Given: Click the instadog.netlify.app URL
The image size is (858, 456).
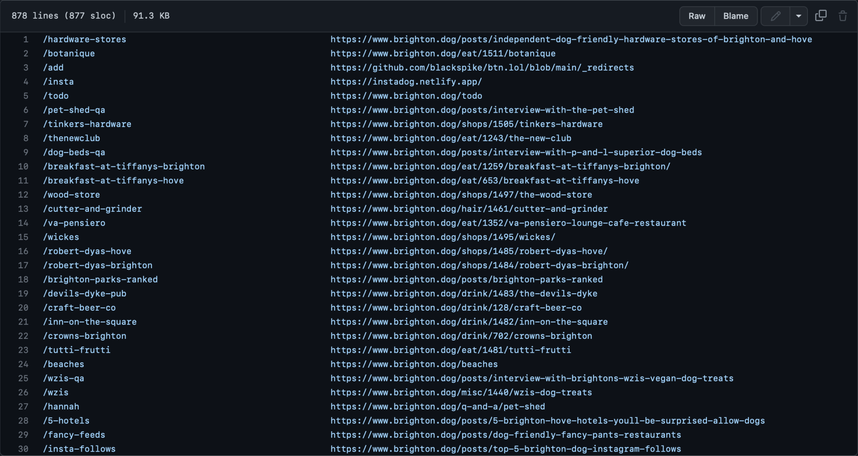Looking at the screenshot, I should pos(406,81).
